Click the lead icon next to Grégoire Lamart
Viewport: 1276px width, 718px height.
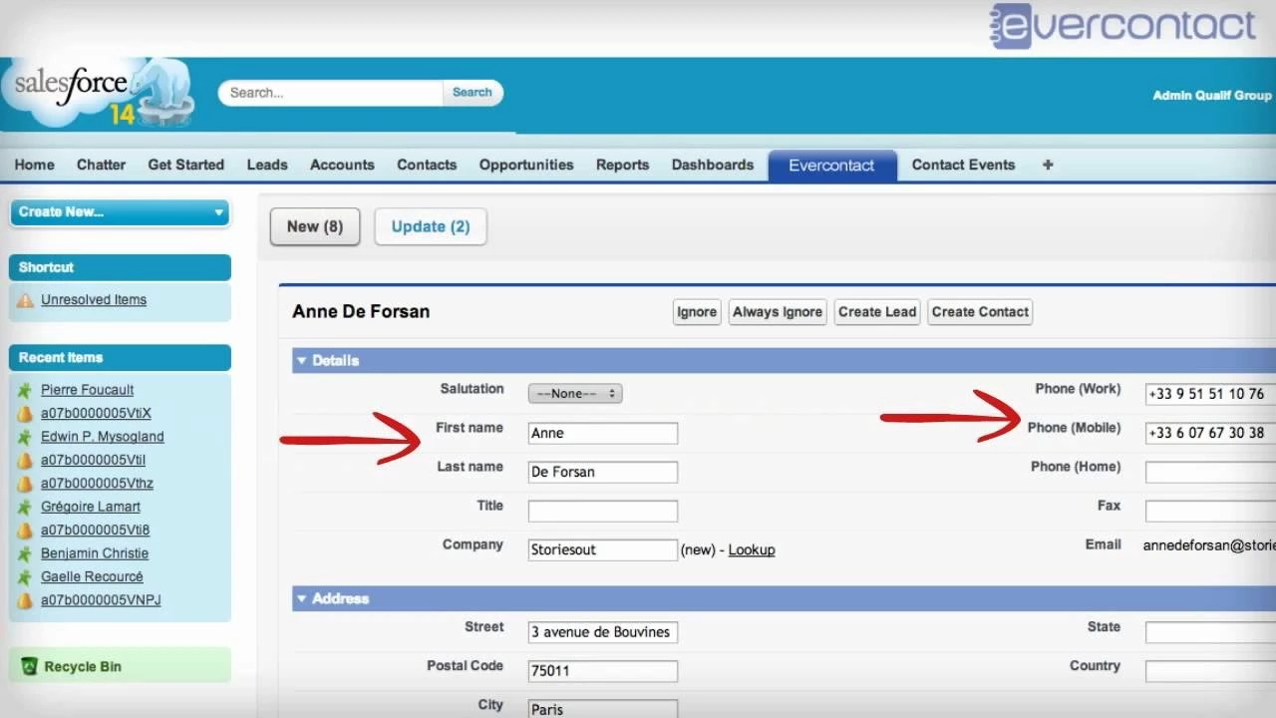point(25,507)
